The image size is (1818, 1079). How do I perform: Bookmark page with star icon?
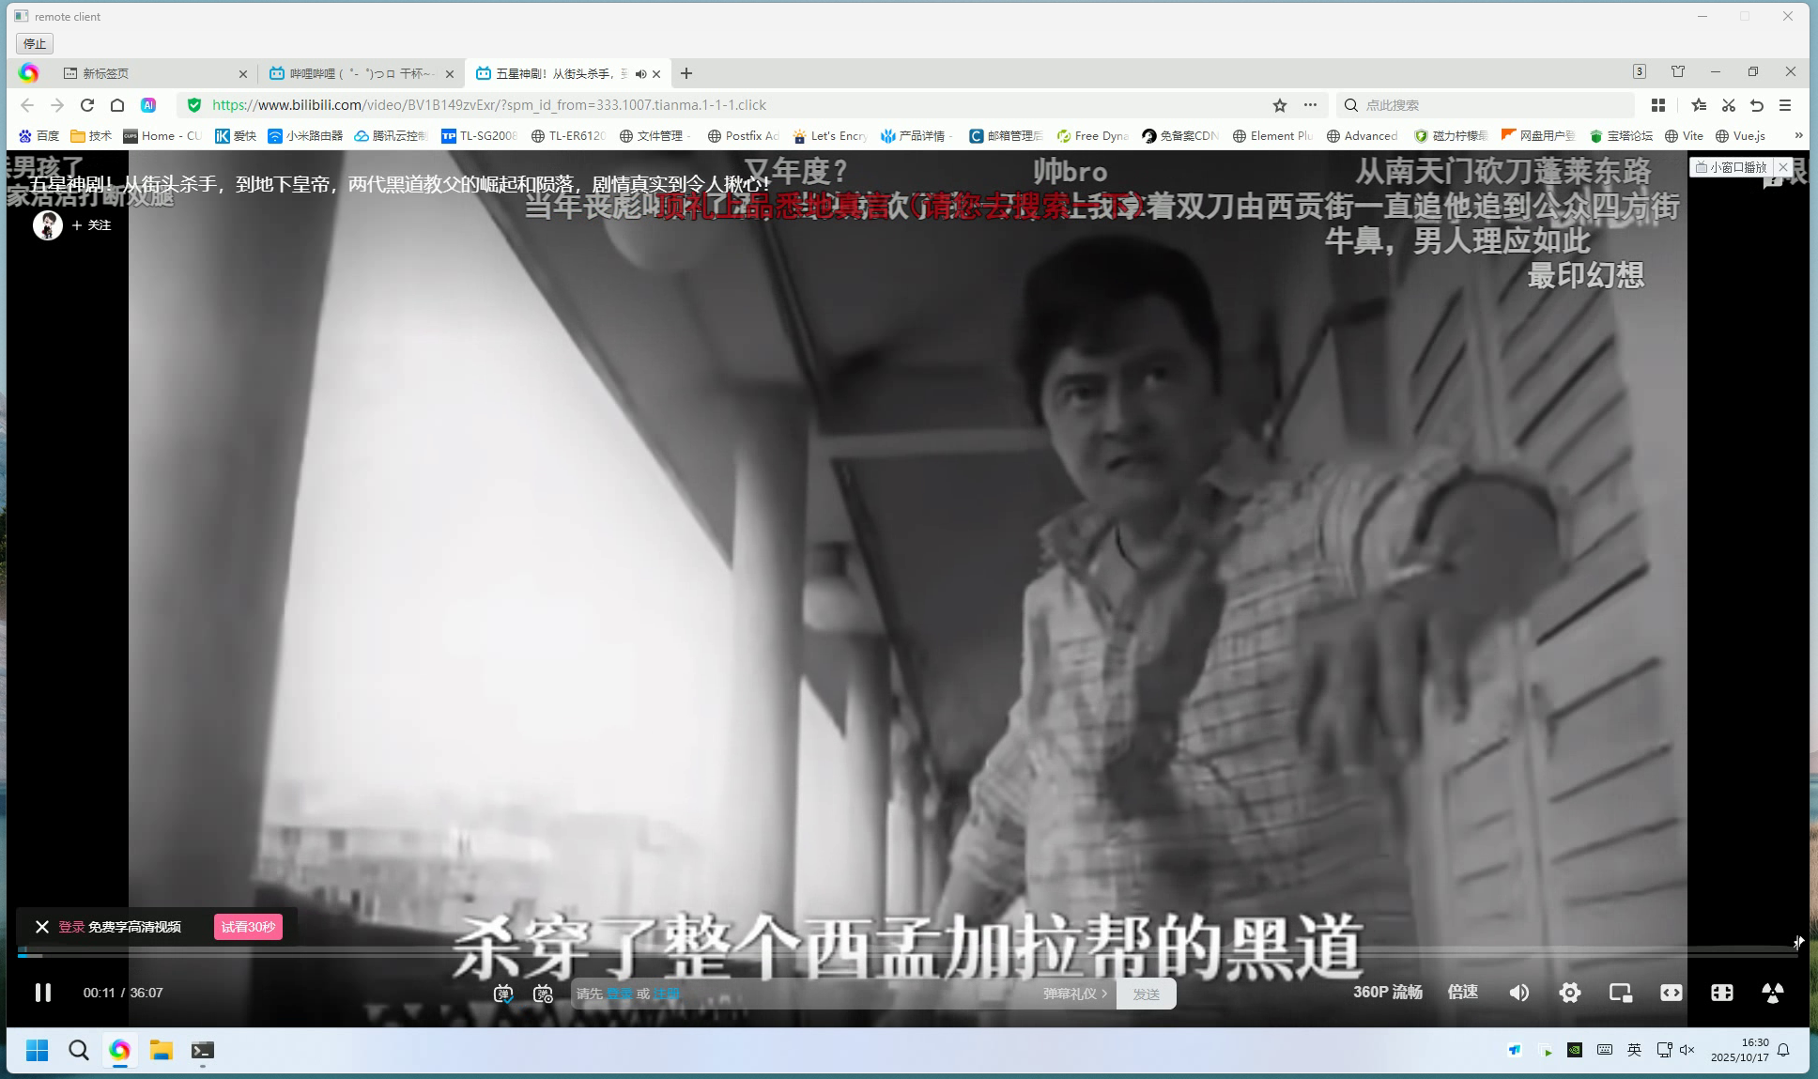pyautogui.click(x=1279, y=105)
